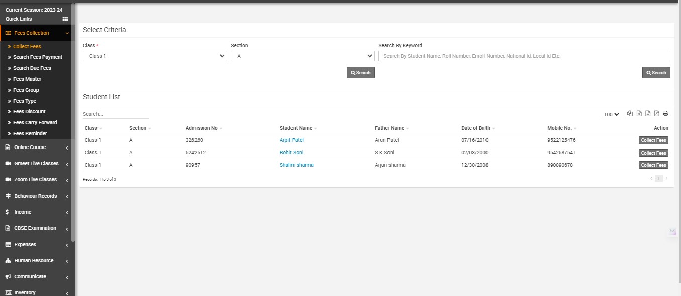Image resolution: width=681 pixels, height=296 pixels.
Task: Click Collect Fees for Rohit Soni
Action: (653, 153)
